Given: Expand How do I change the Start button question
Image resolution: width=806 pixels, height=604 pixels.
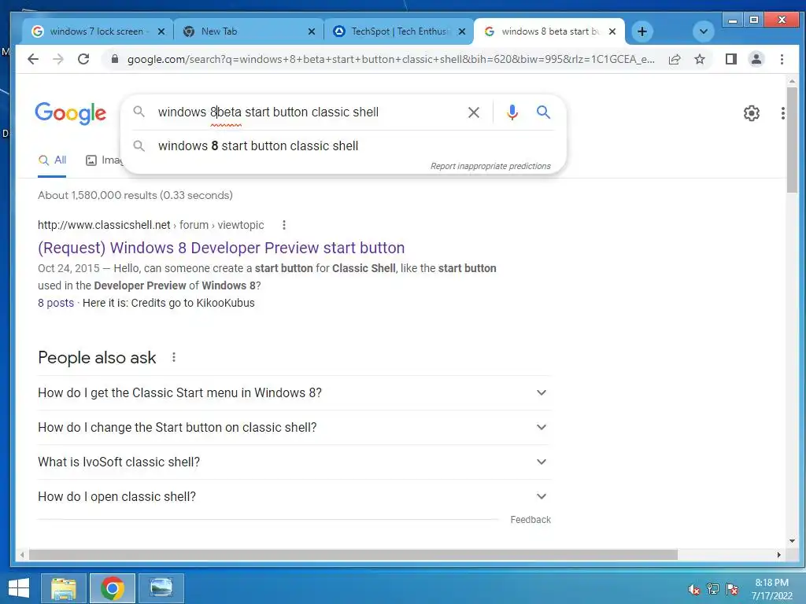Looking at the screenshot, I should [x=294, y=427].
